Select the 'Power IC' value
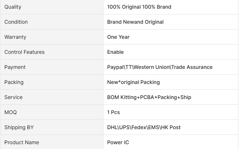This screenshot has width=239, height=149. (118, 143)
